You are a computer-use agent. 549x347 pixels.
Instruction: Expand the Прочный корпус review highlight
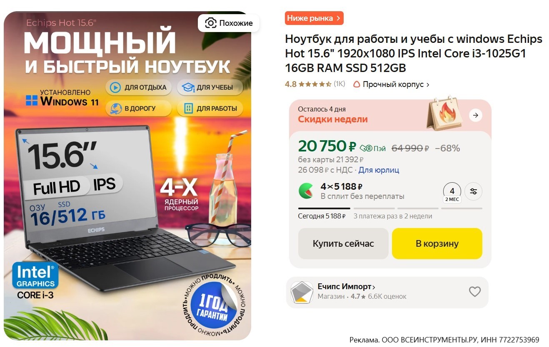(391, 84)
